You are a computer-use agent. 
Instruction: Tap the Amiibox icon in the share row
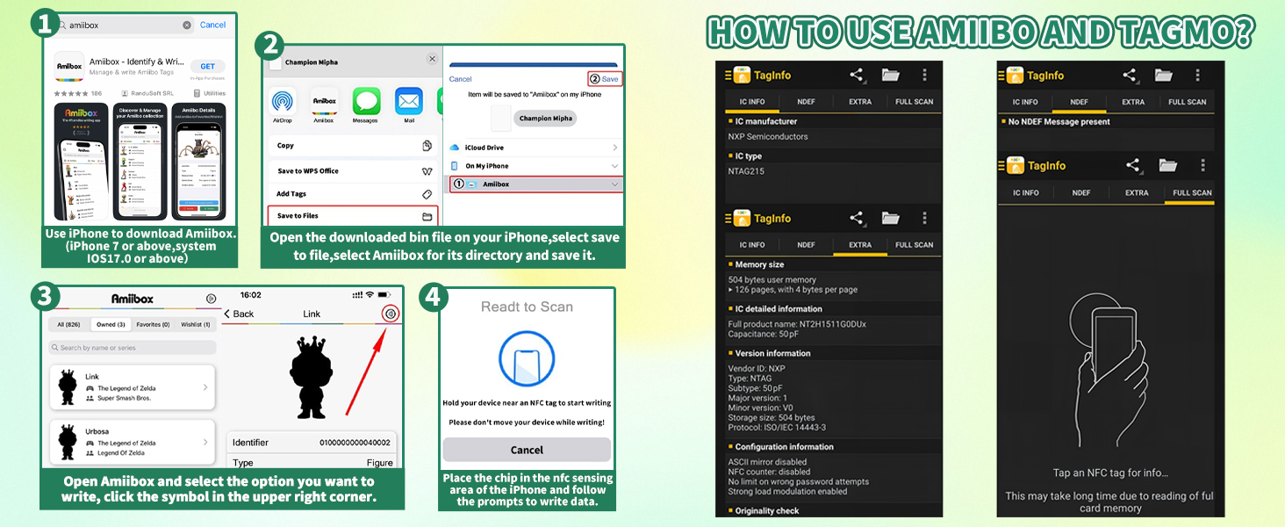(325, 100)
